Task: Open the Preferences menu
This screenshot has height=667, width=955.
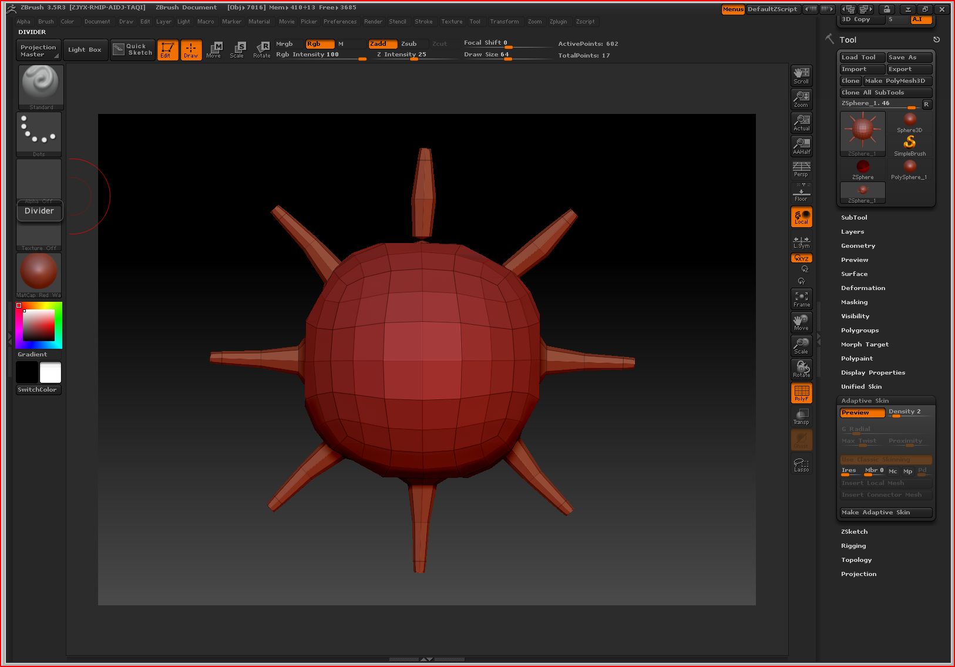Action: 340,22
